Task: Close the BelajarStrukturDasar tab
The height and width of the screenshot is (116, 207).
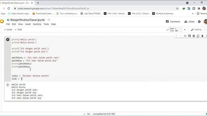Action: (32, 3)
